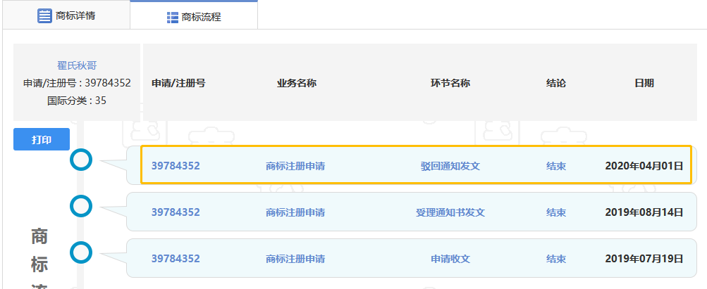Click the 日期 column header
The image size is (707, 289).
tap(644, 83)
